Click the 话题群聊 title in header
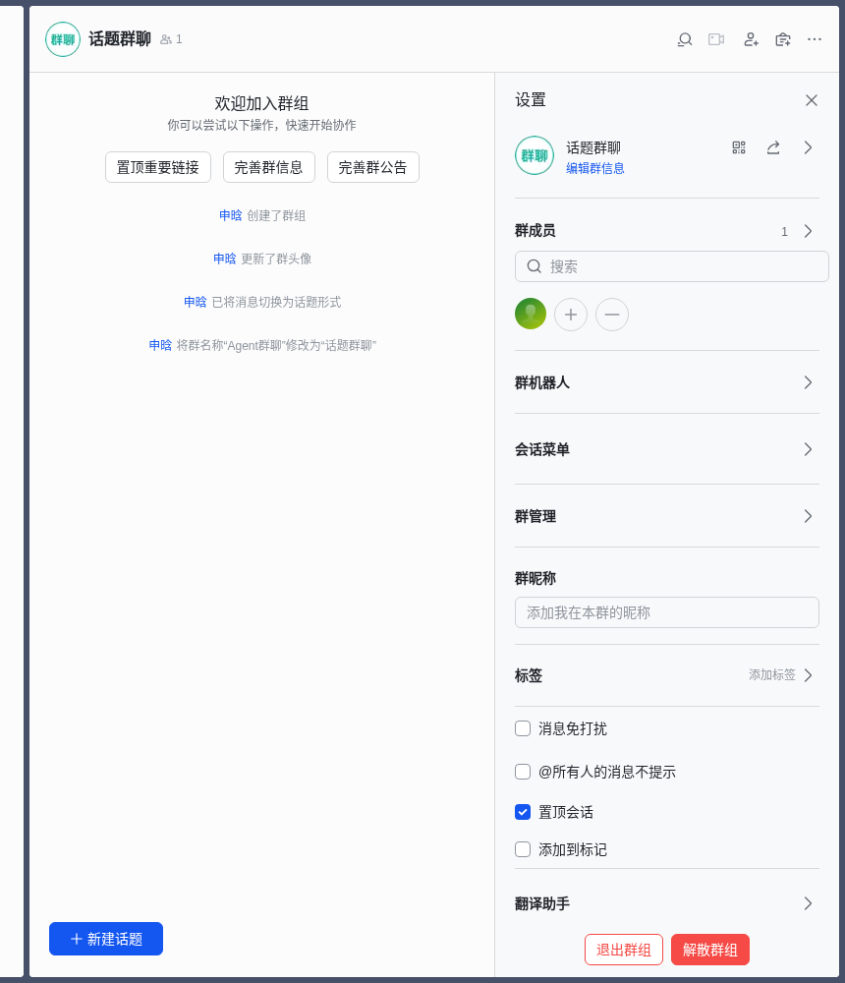This screenshot has height=983, width=845. pyautogui.click(x=120, y=39)
